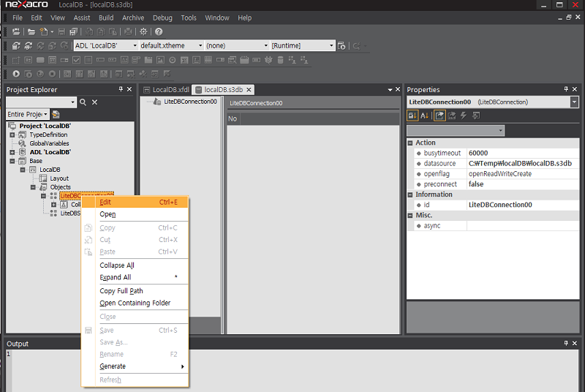Click the stop button in debug toolbar
This screenshot has height=392, width=585.
pos(52,74)
